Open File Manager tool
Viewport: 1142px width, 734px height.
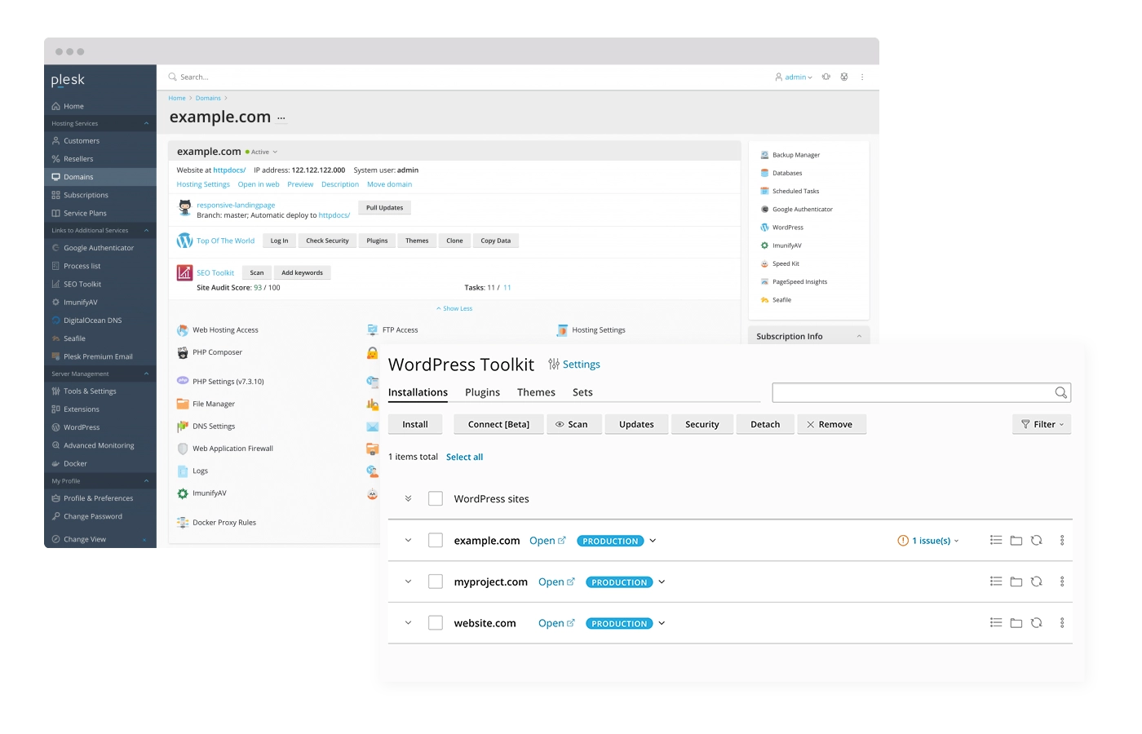pos(214,404)
